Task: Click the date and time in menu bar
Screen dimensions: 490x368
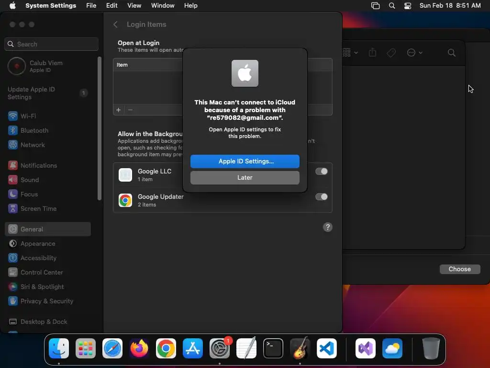Action: click(450, 6)
